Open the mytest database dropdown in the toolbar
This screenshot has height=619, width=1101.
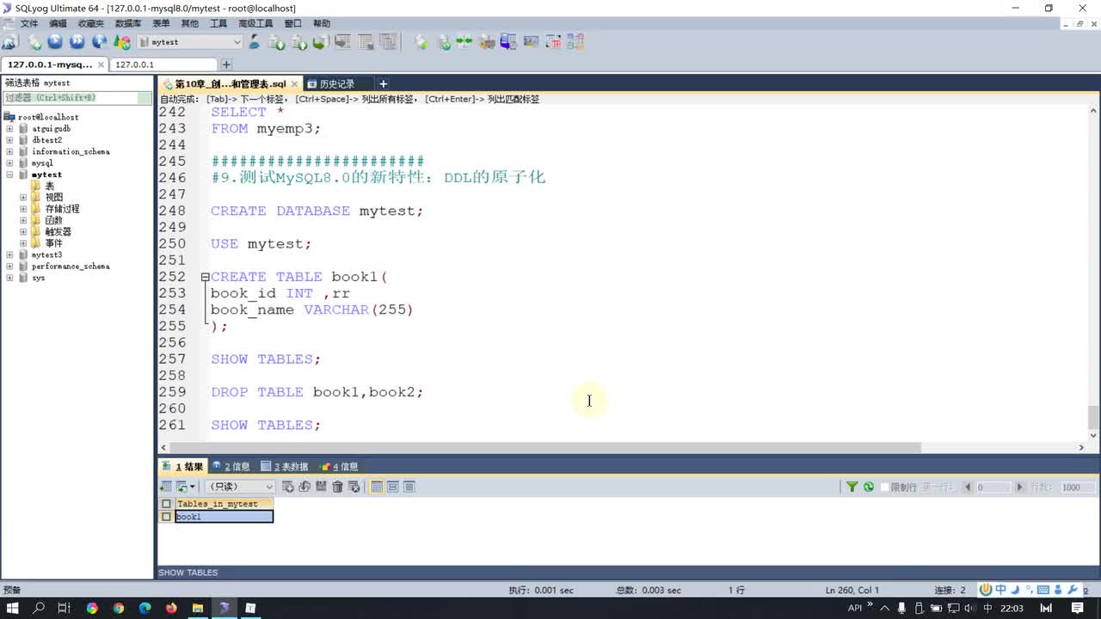237,41
